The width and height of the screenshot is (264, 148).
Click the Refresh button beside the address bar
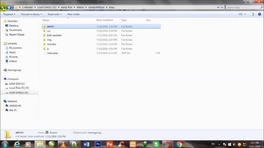(x=222, y=7)
